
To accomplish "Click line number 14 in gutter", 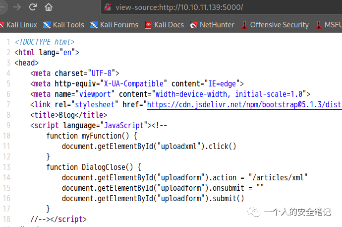I will [6, 178].
